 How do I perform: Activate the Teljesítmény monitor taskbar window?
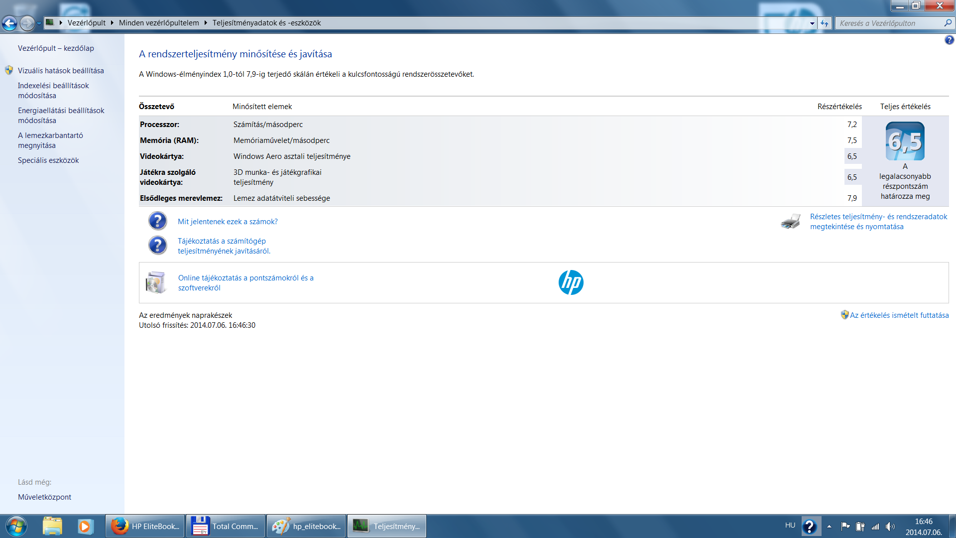(386, 526)
